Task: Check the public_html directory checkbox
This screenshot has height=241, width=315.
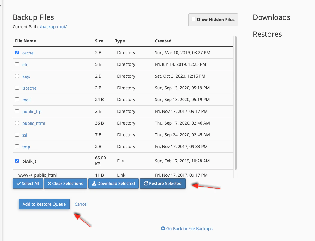Action: coord(17,123)
